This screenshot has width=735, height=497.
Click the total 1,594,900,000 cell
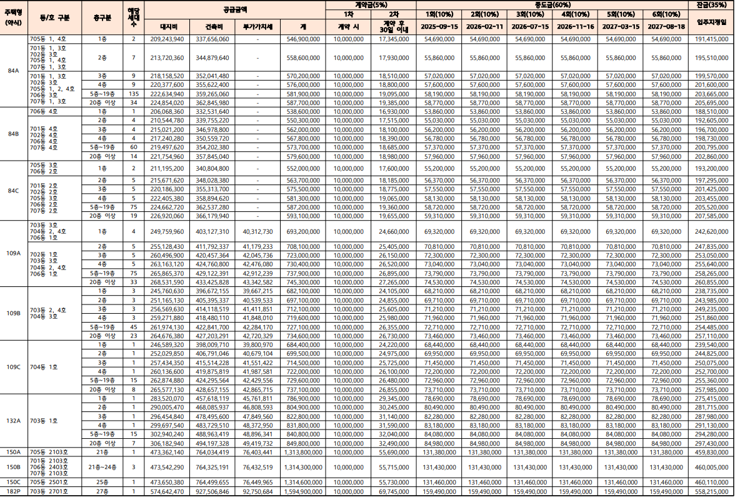pyautogui.click(x=303, y=491)
